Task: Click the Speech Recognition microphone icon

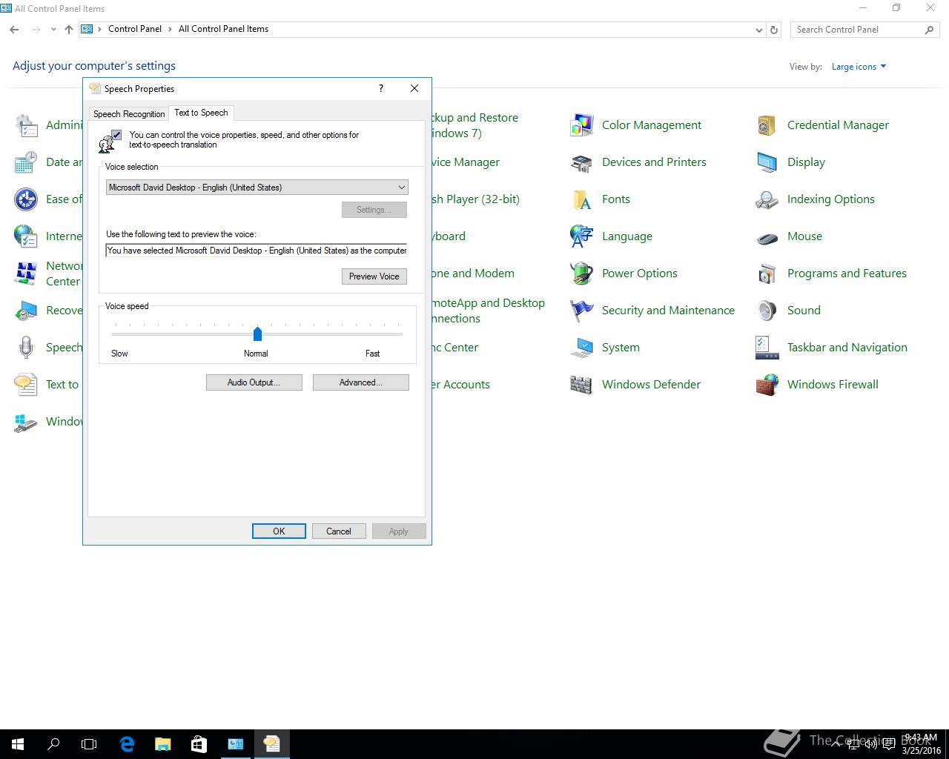Action: (x=26, y=348)
